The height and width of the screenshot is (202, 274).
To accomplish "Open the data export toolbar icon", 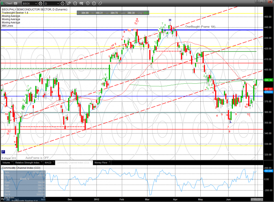I will tap(81, 3).
